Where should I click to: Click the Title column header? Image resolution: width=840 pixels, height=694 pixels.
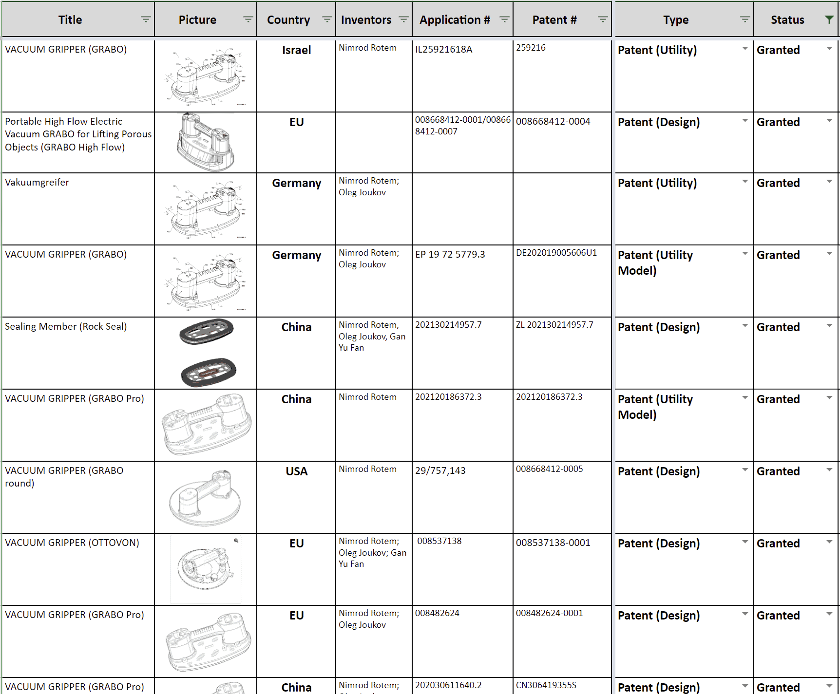[78, 19]
